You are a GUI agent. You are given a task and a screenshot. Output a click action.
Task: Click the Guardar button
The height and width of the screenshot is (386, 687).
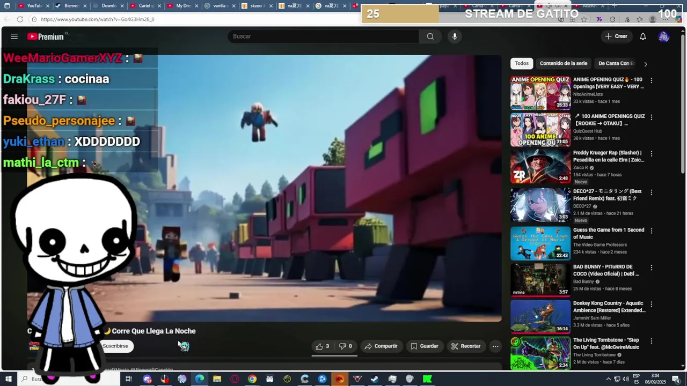[x=425, y=346]
